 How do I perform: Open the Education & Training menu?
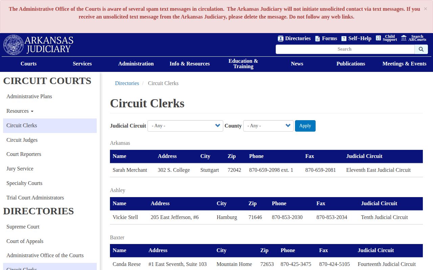[x=243, y=64]
